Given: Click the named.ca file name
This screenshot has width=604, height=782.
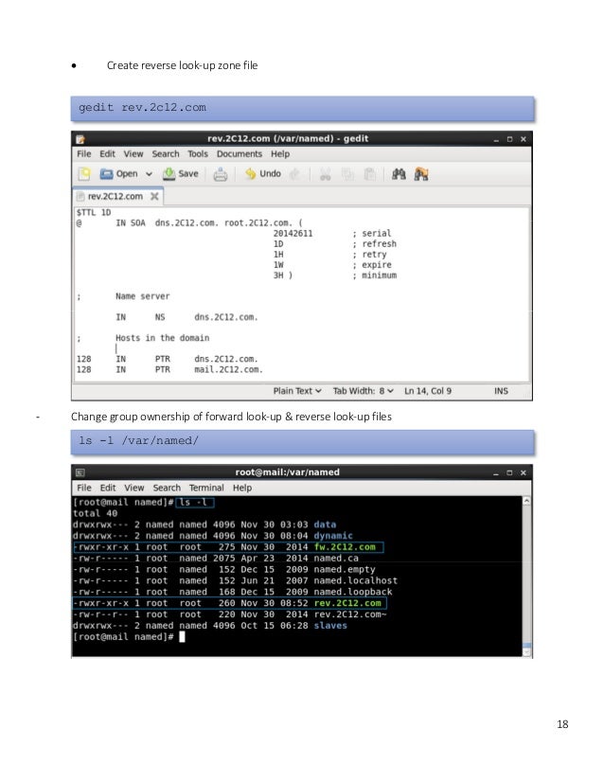Looking at the screenshot, I should click(x=336, y=558).
